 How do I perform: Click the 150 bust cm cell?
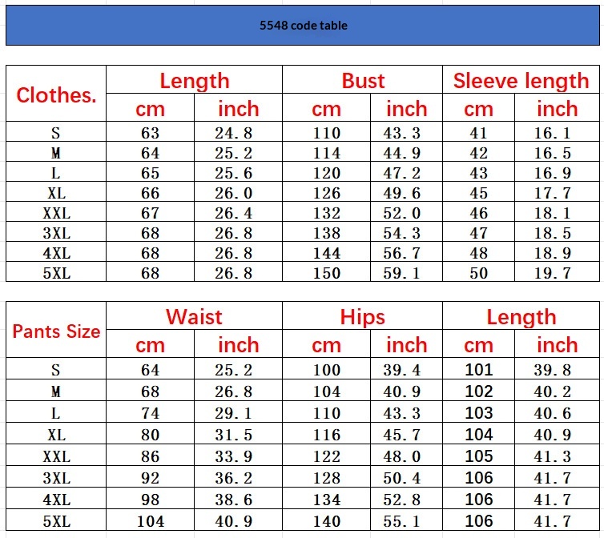click(x=327, y=273)
